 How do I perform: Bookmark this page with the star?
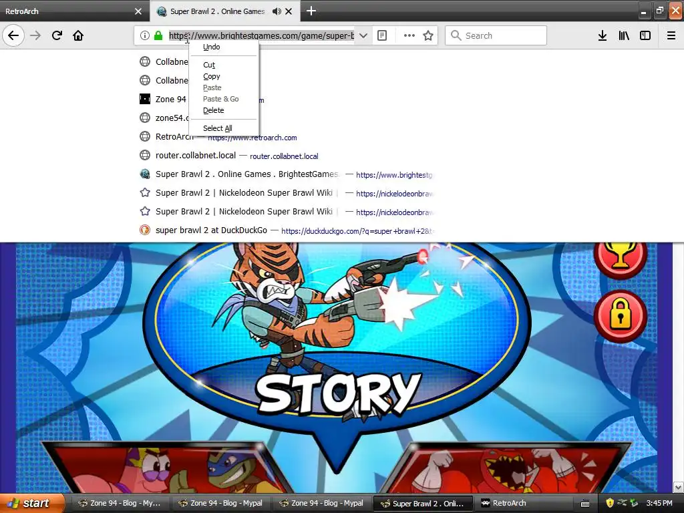pyautogui.click(x=428, y=35)
